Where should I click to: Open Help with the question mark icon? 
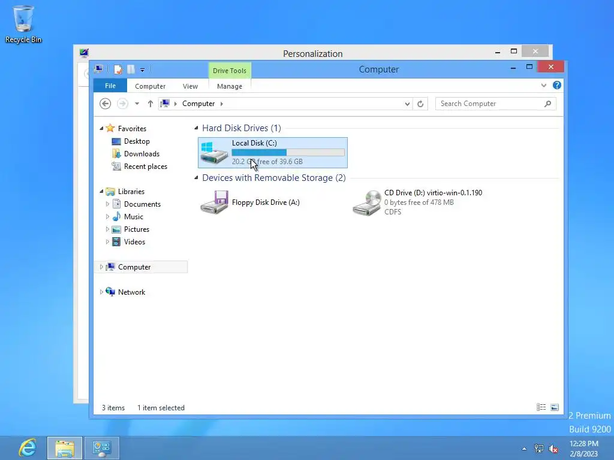[x=557, y=85]
